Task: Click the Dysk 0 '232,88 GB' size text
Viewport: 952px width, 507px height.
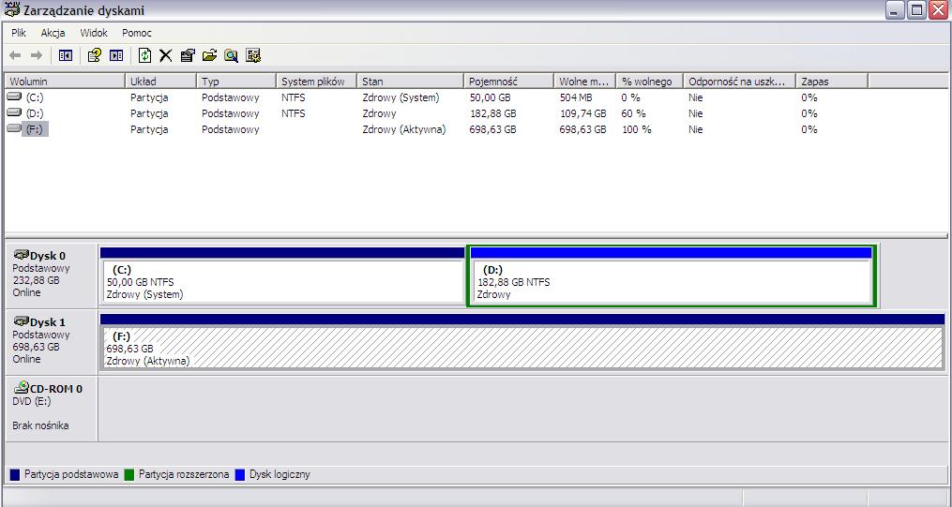Action: pyautogui.click(x=36, y=280)
